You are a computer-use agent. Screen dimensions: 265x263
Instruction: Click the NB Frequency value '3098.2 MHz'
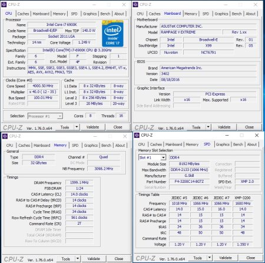pos(104,169)
